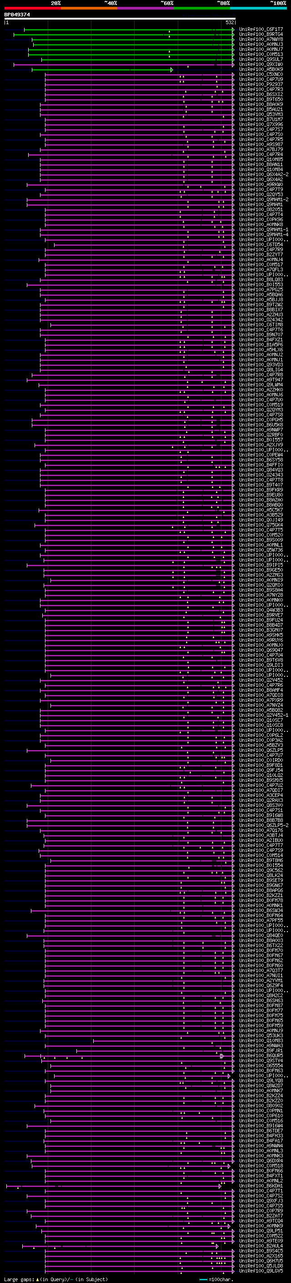Select label UniRef100_B6TDE7

click(x=261, y=1131)
